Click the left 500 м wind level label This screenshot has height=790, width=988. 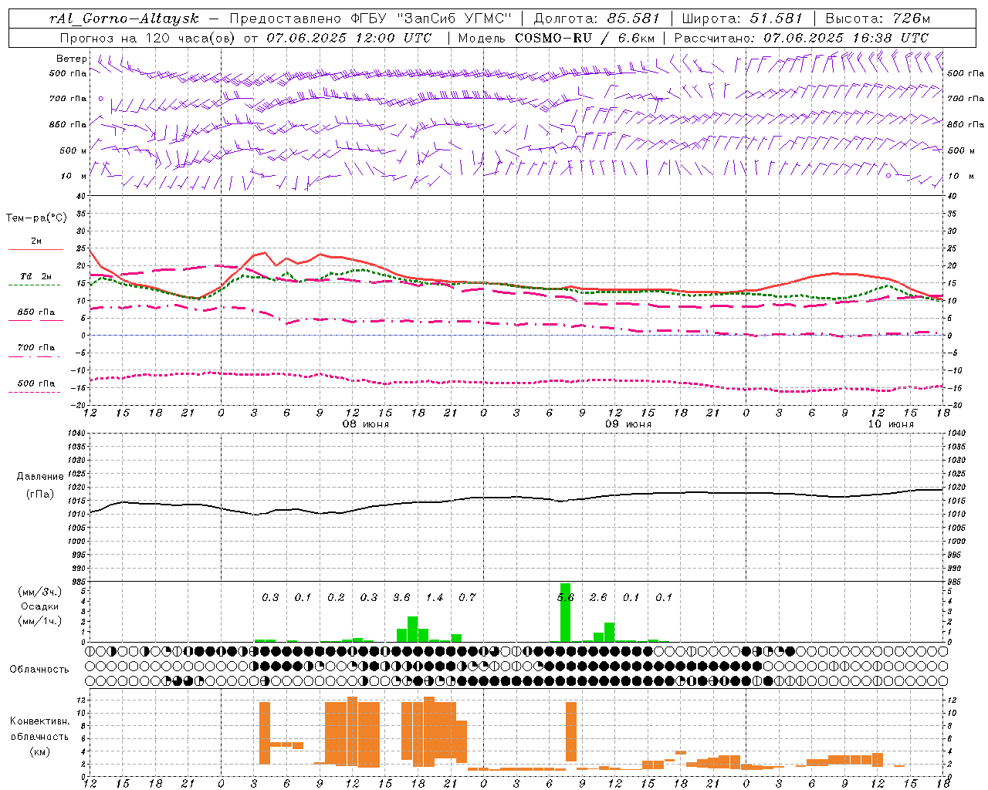73,150
